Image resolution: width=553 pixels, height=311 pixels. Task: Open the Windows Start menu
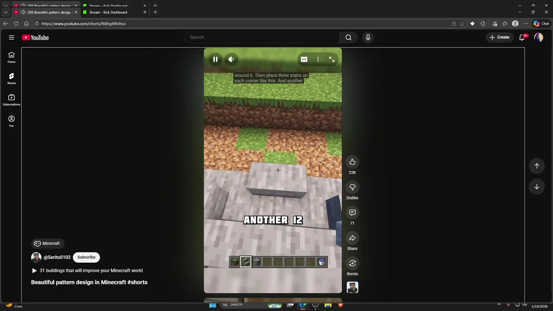coord(213,305)
